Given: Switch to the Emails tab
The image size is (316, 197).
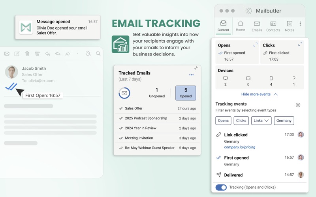Looking at the screenshot, I should click(257, 26).
